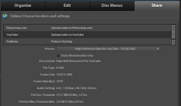The image size is (181, 106).
Task: Click 'Upload video to Photoshop.com' description text
Action: coord(72,28)
